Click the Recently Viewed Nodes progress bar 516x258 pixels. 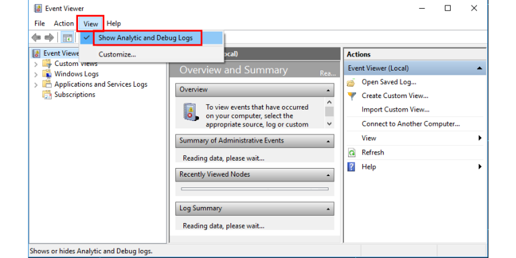click(255, 189)
